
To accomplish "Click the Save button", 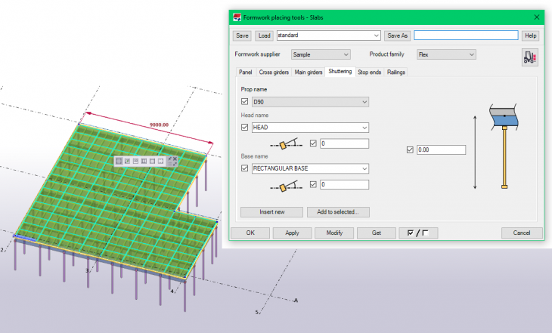I will coord(242,35).
